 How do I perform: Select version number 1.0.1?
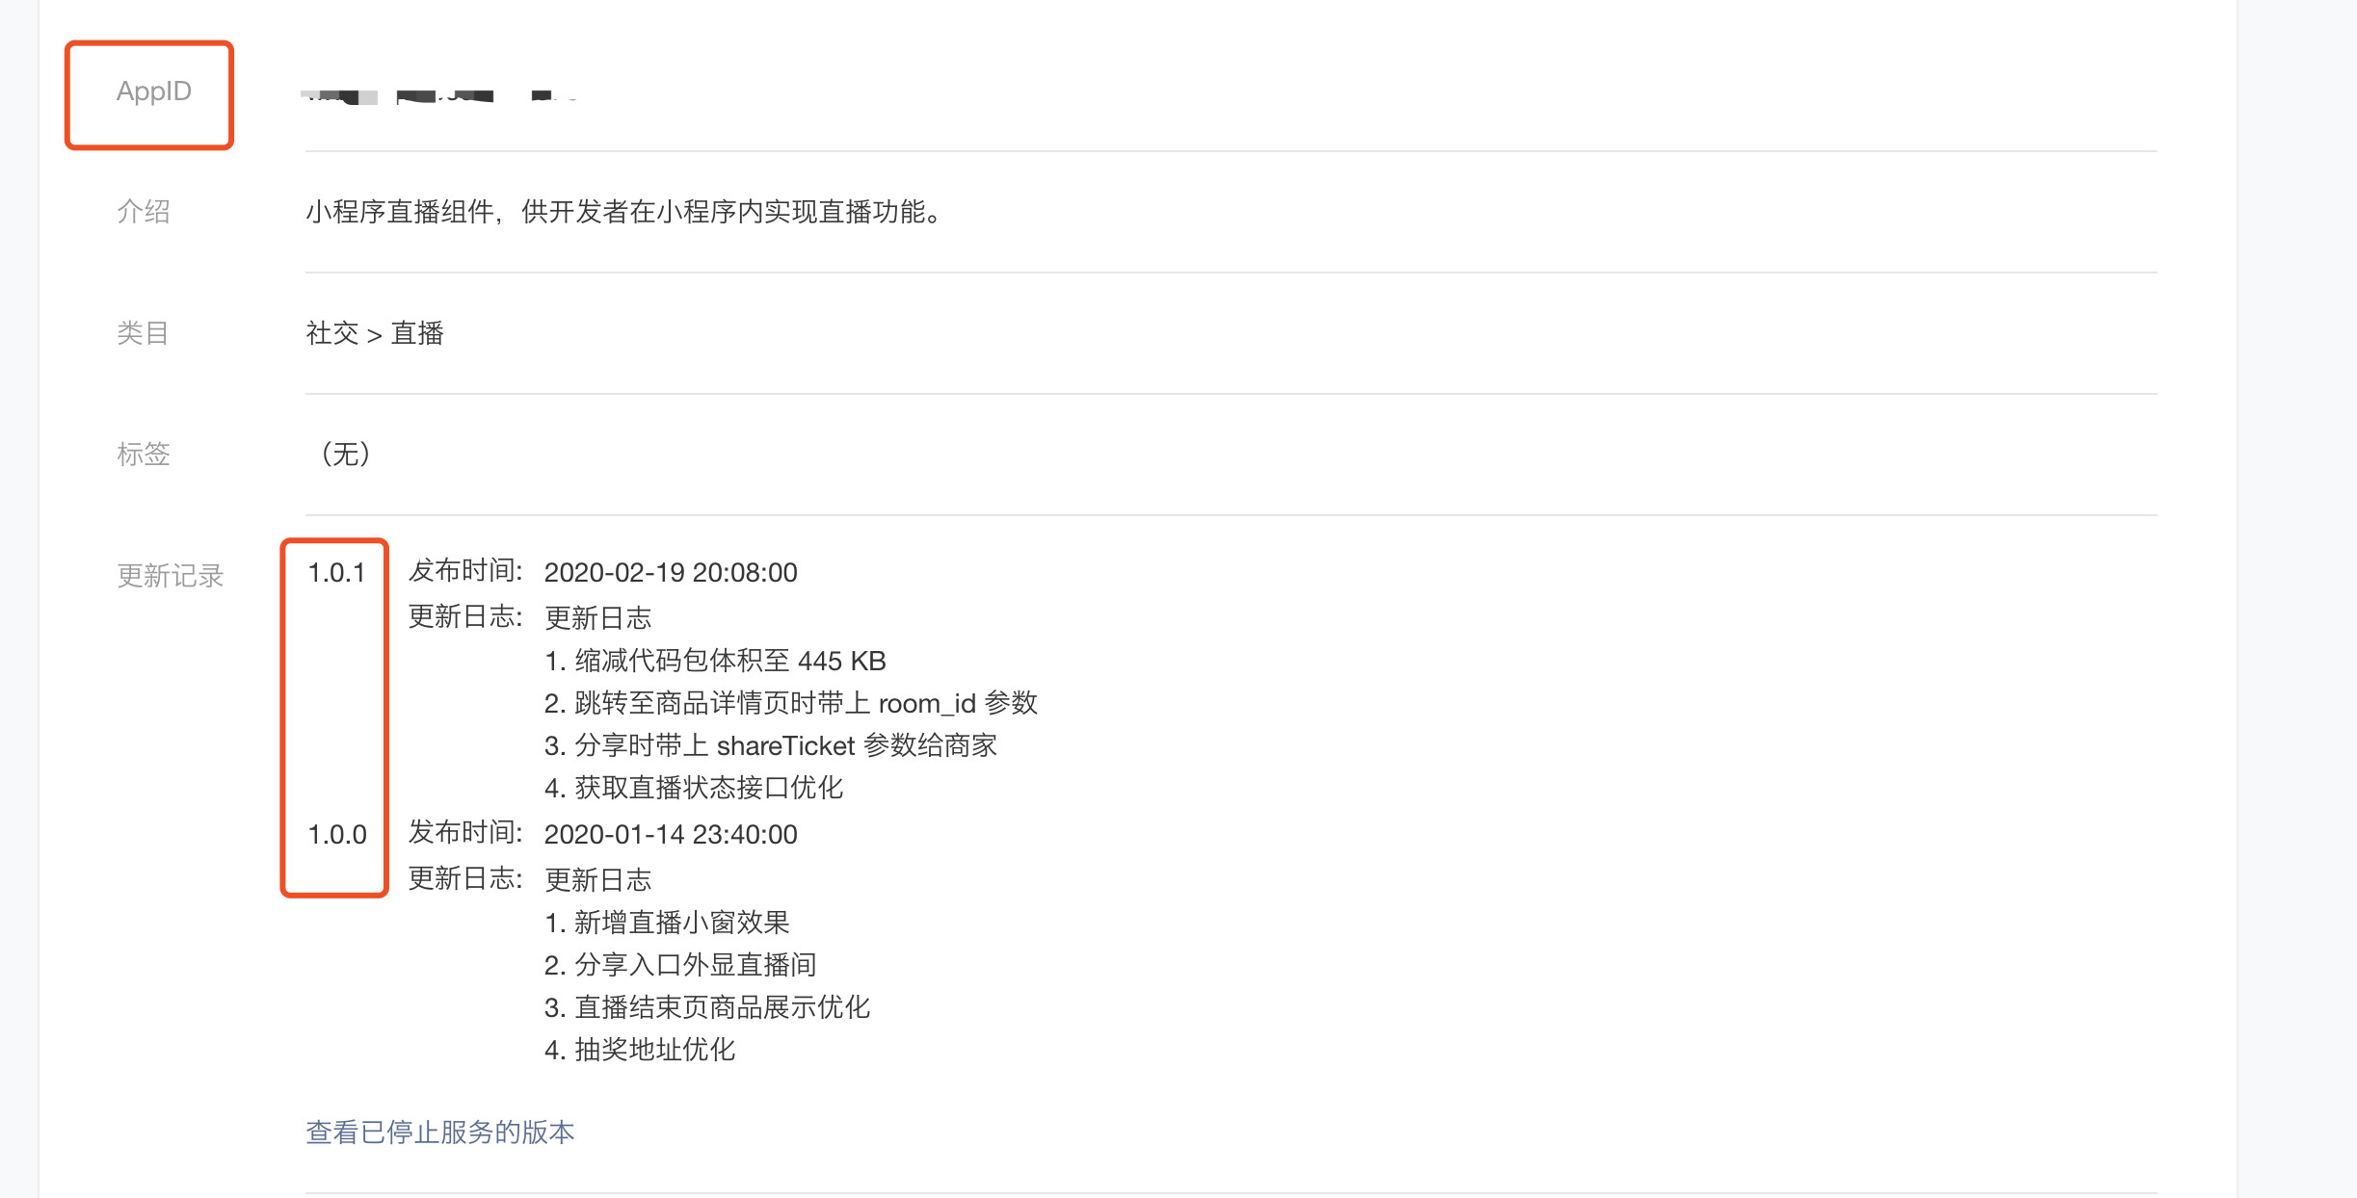pyautogui.click(x=336, y=573)
